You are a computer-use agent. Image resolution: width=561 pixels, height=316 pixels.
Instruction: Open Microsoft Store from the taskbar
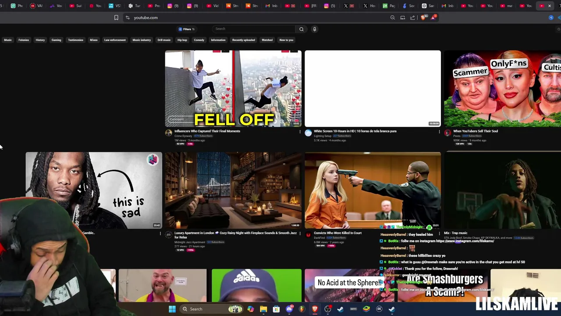pos(276,309)
